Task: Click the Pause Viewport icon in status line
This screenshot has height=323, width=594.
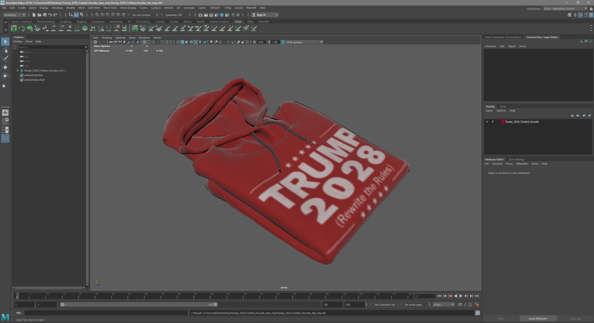Action: 238,15
